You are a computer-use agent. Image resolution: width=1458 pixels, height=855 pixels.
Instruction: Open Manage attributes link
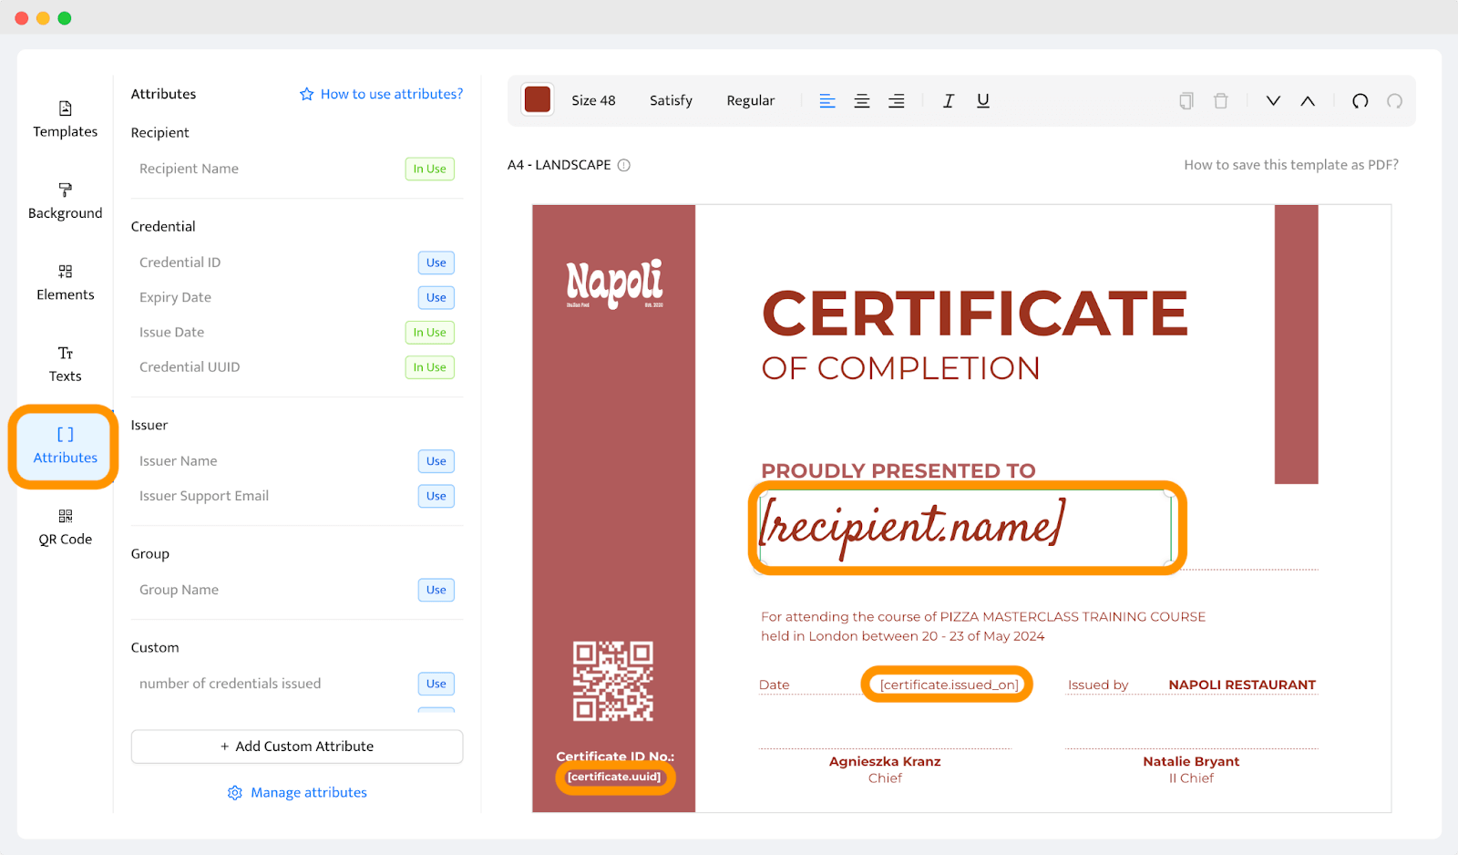tap(297, 793)
